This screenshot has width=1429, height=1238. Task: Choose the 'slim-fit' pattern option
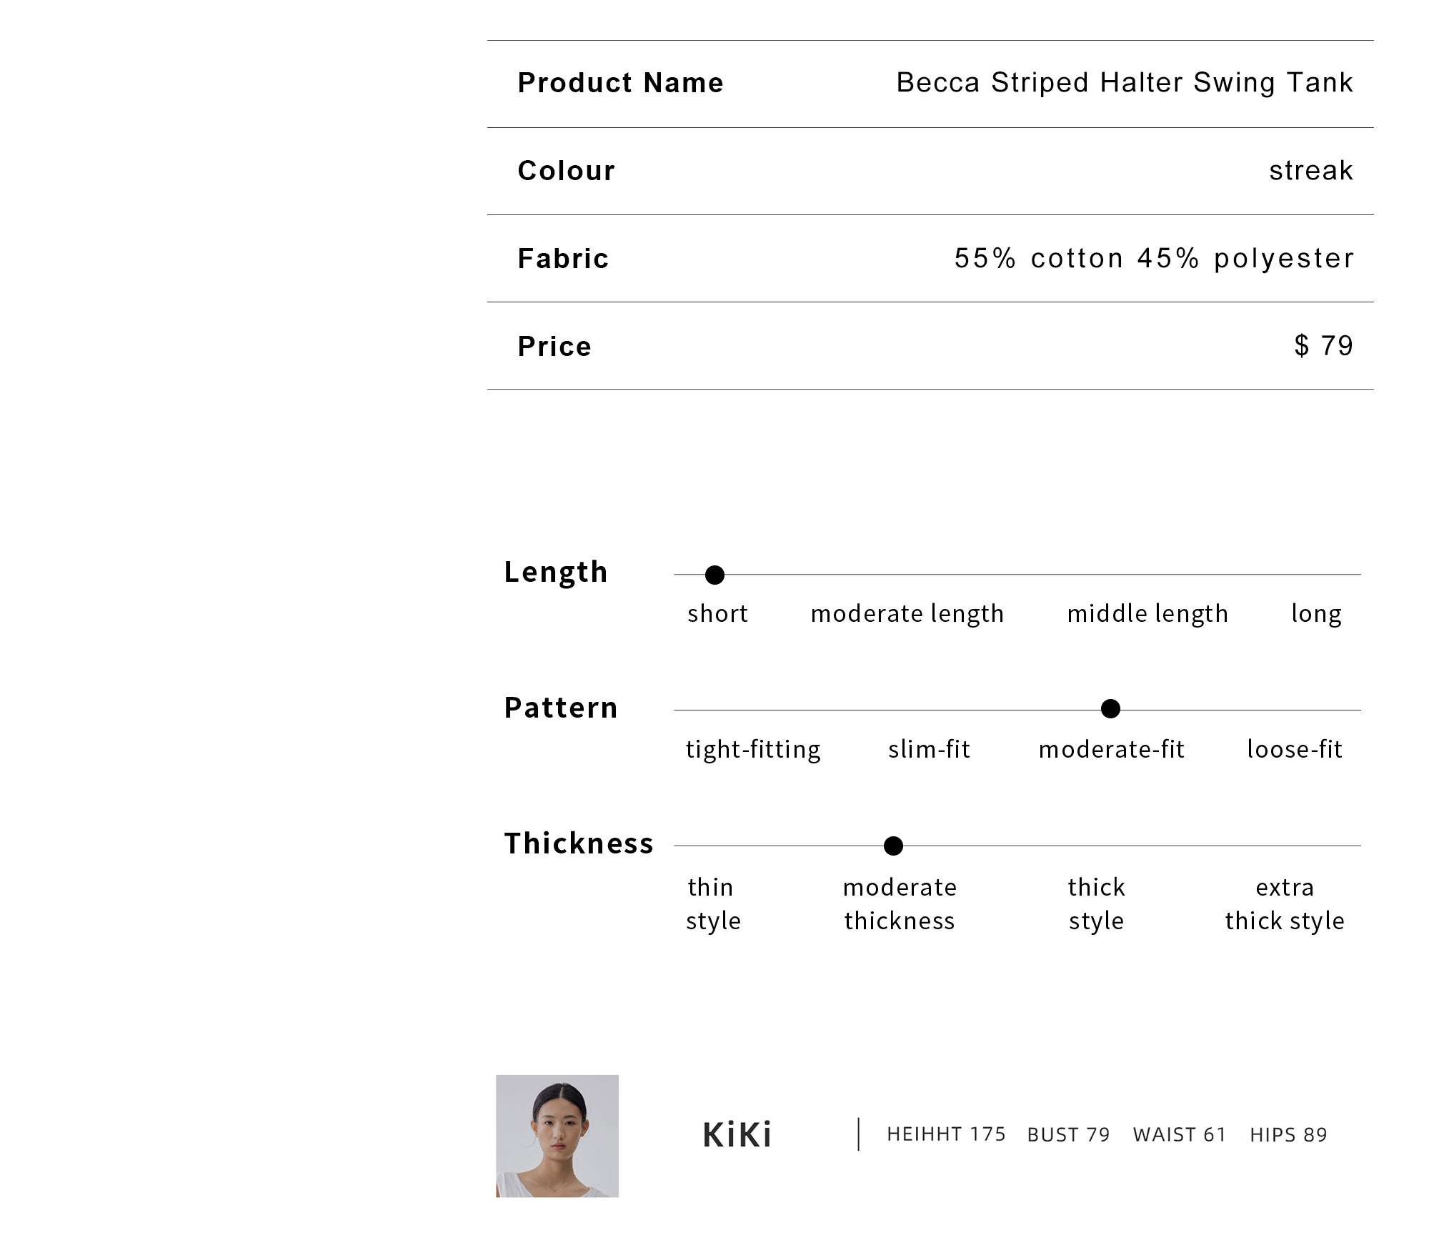coord(929,749)
